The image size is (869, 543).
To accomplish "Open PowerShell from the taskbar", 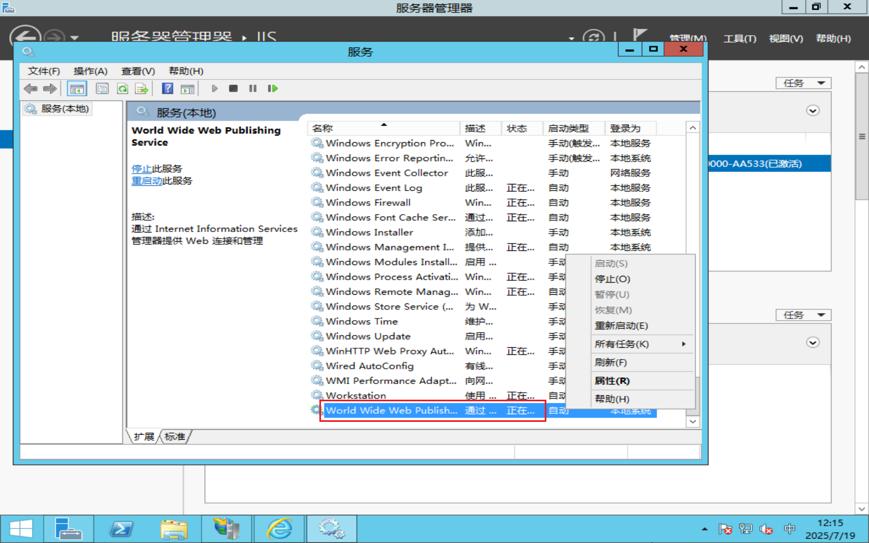I will [x=122, y=528].
